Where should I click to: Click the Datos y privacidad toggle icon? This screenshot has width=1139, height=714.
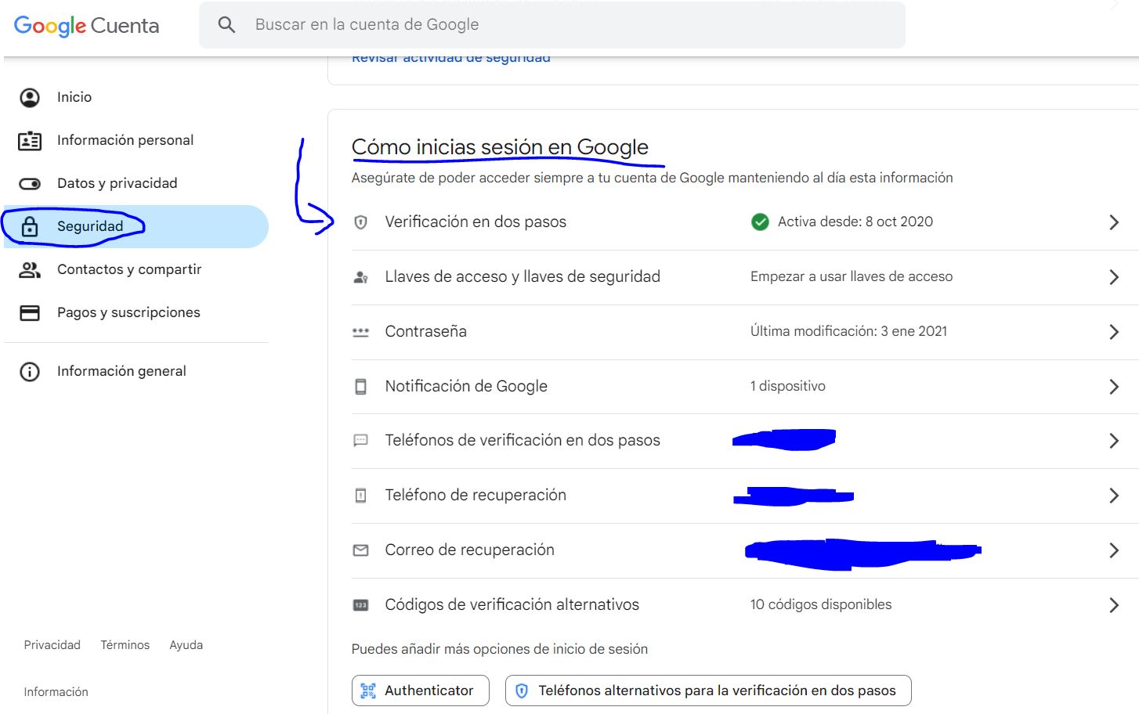pos(30,184)
